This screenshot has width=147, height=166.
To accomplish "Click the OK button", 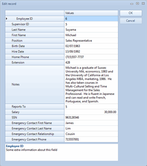I will [131, 13].
